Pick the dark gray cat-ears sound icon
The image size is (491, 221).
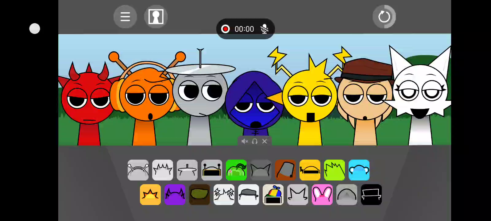[x=261, y=170]
